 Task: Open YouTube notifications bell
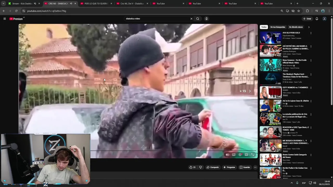317,19
